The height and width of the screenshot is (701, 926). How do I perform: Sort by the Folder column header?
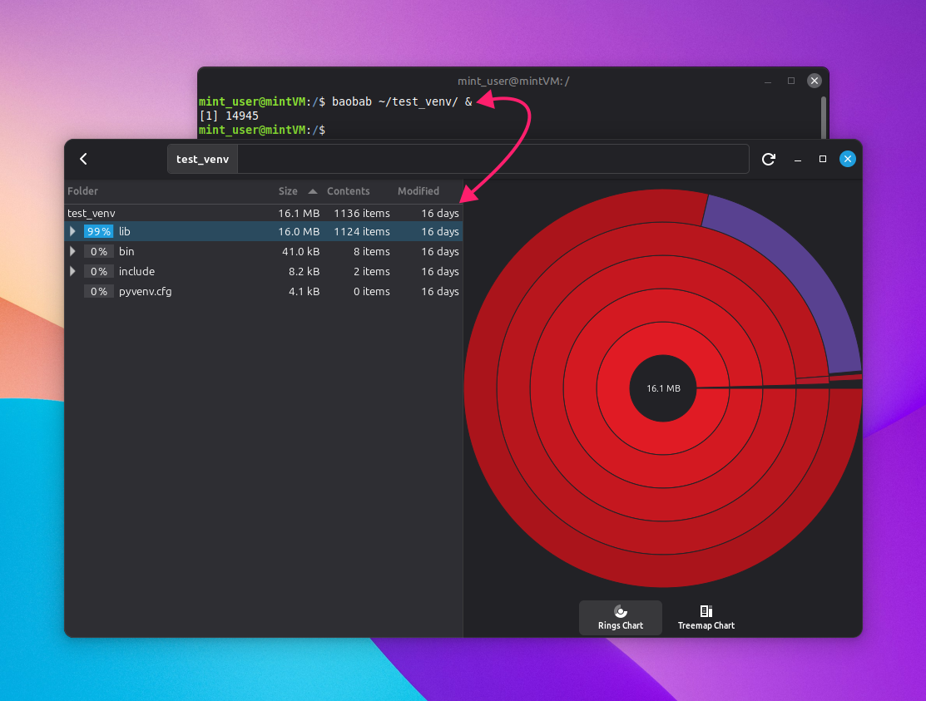[x=82, y=191]
